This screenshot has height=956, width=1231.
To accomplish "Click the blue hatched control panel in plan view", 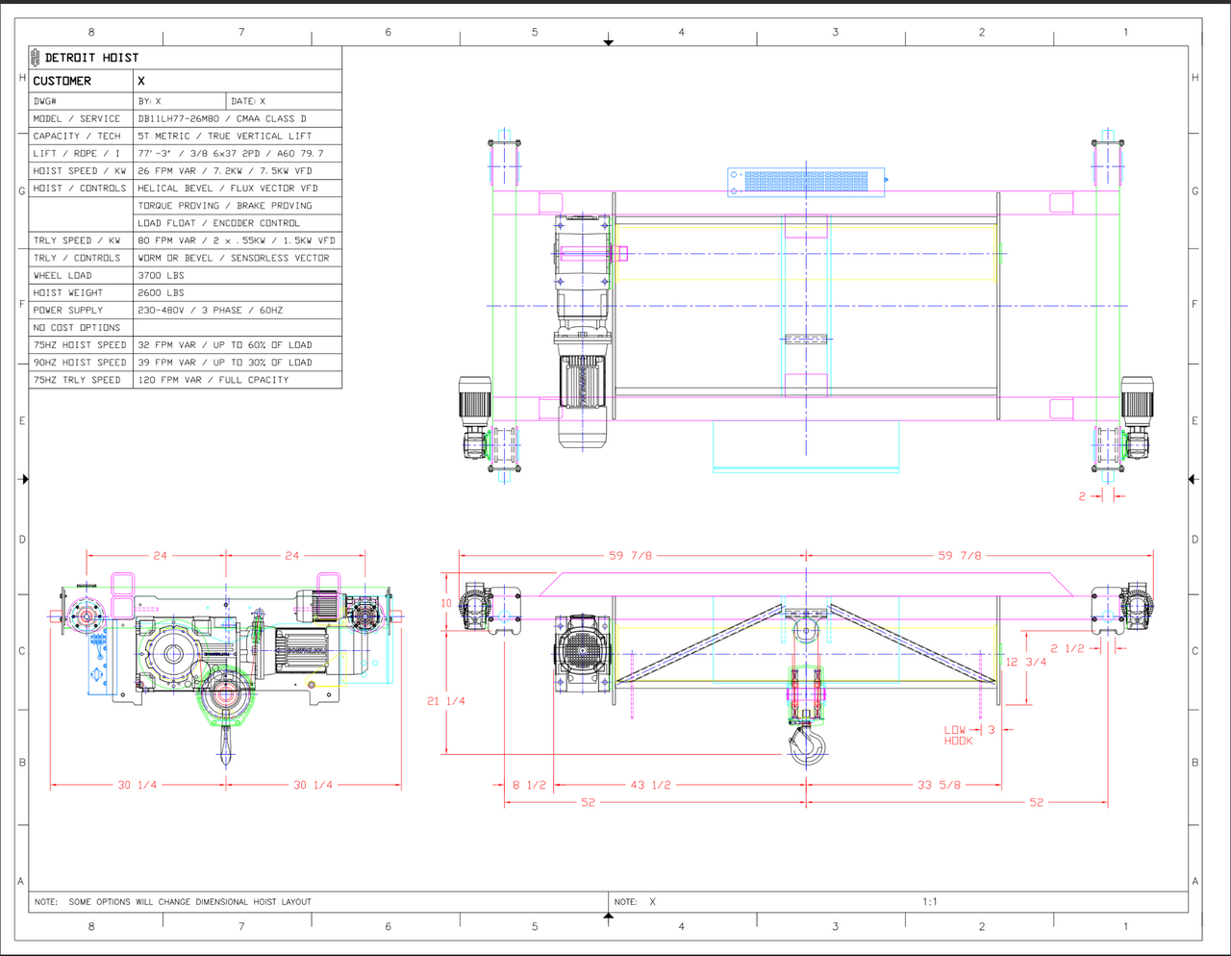I will click(x=806, y=181).
